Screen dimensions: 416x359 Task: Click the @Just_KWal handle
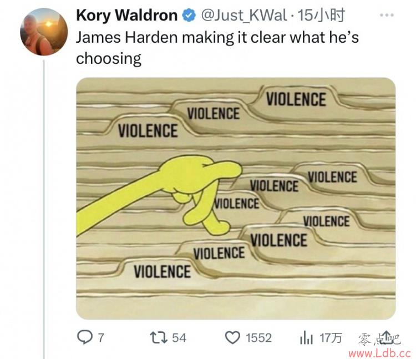244,16
